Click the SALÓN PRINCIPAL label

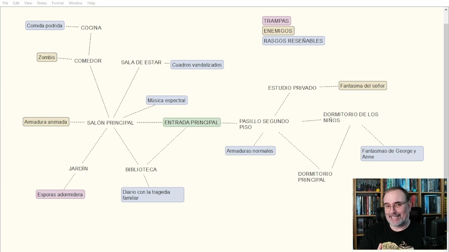click(110, 123)
